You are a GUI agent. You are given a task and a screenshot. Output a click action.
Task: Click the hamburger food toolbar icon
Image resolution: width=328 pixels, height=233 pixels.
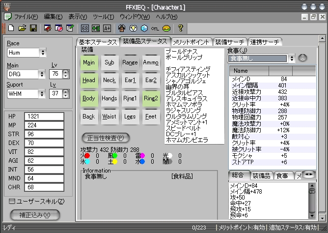pos(166,28)
